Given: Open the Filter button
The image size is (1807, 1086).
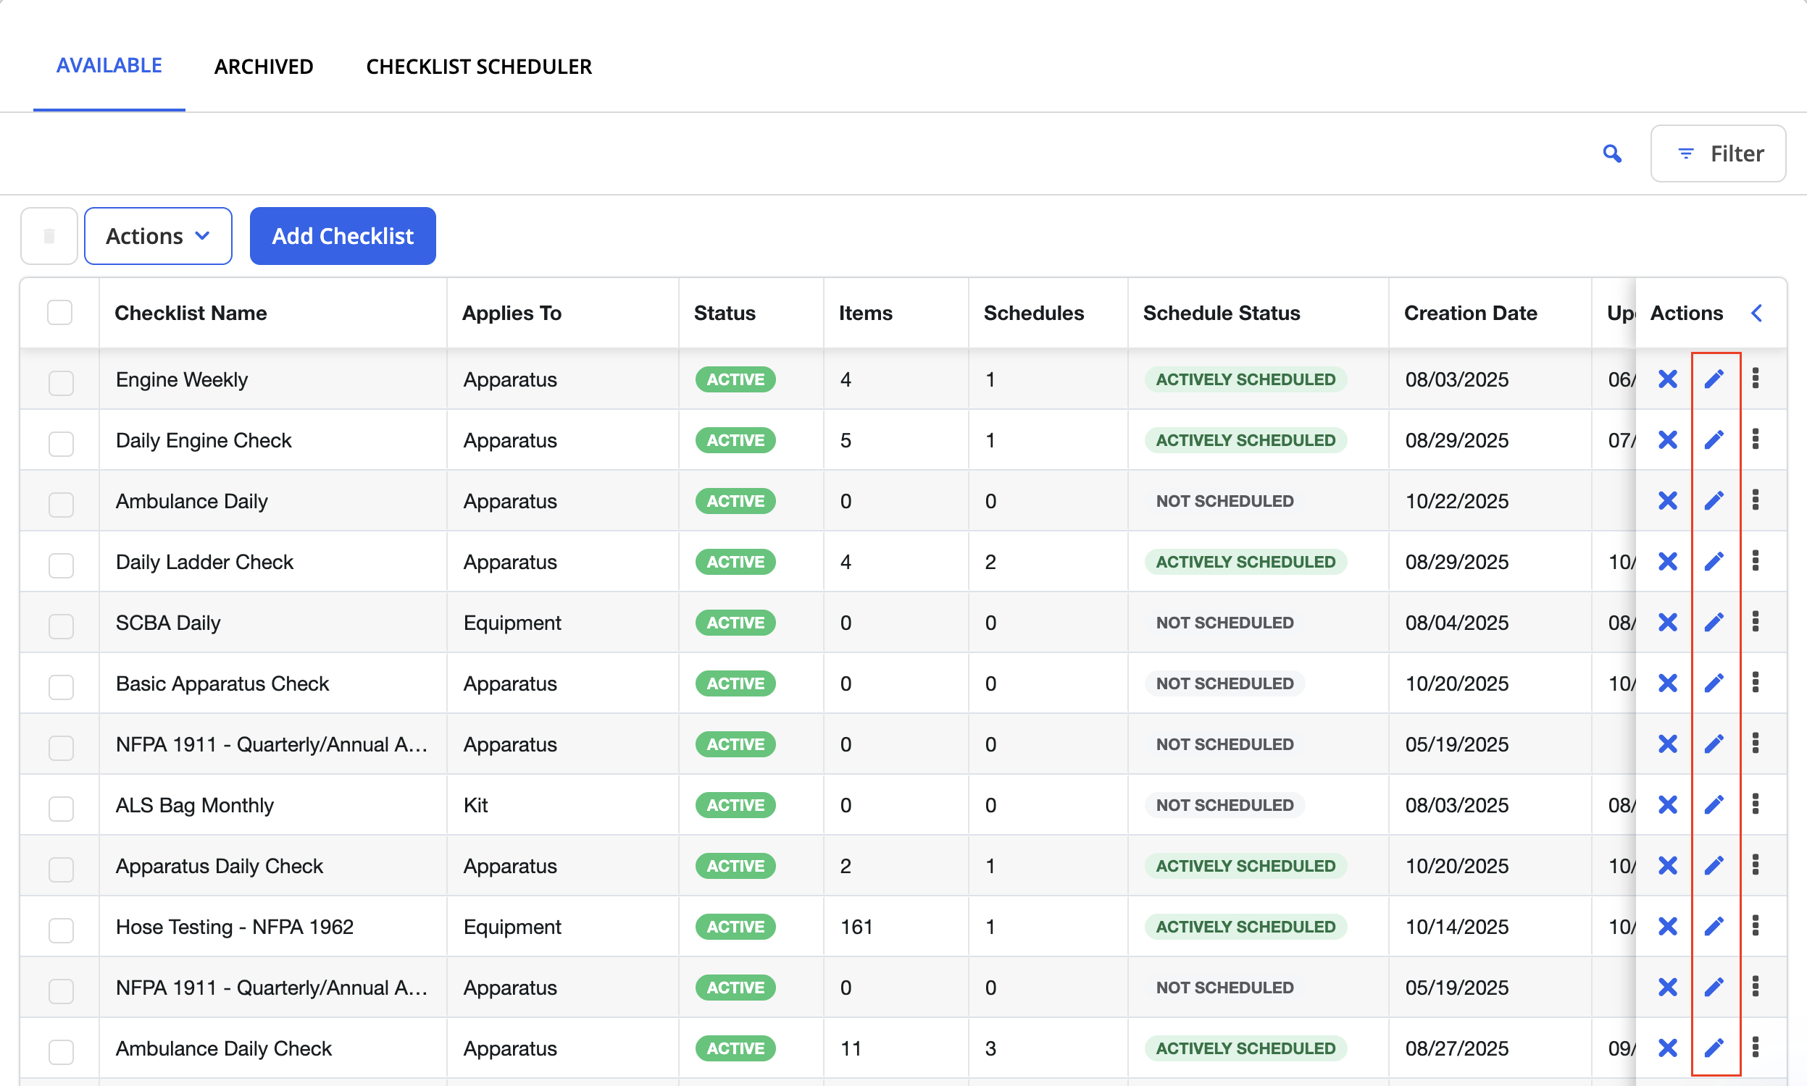Looking at the screenshot, I should tap(1718, 153).
